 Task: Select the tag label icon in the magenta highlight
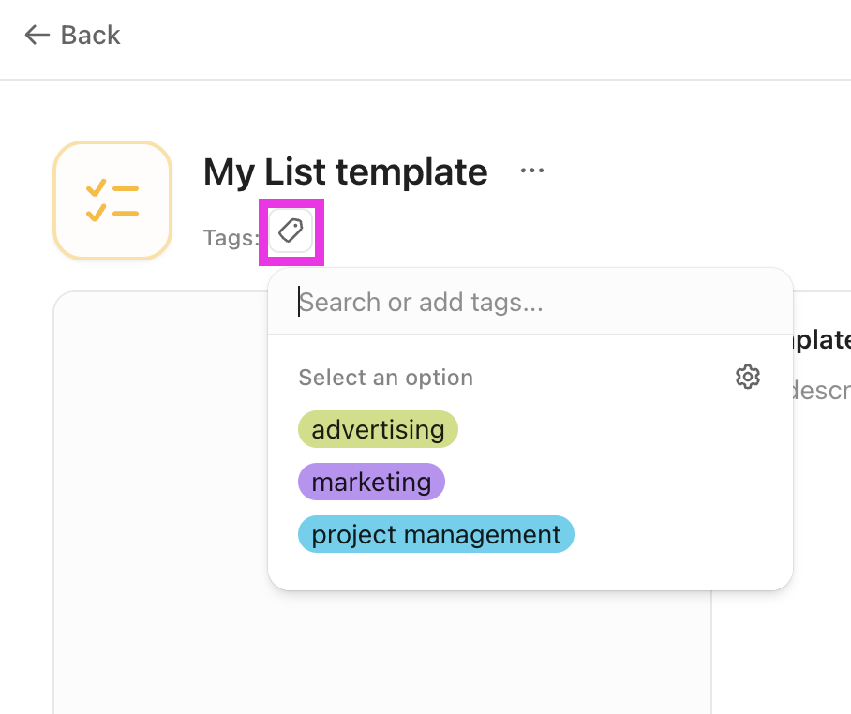[291, 231]
